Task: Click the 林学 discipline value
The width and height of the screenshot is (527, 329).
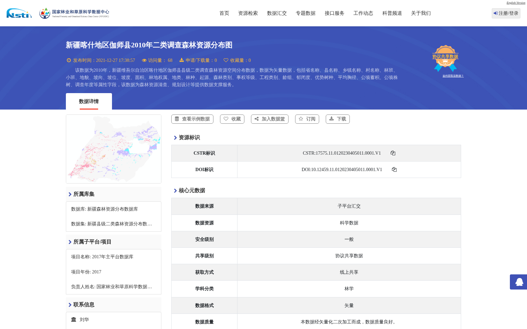Action: pos(349,289)
